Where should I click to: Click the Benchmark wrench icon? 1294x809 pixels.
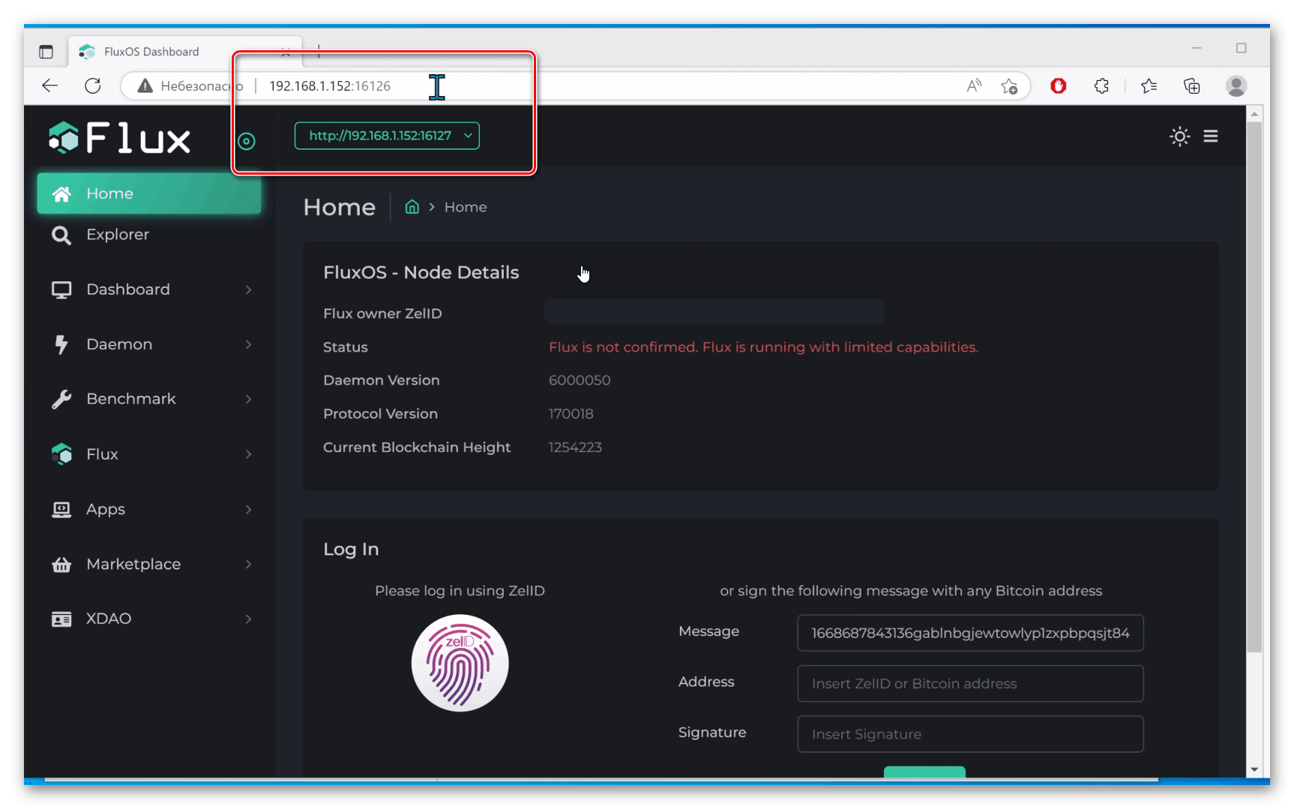(x=61, y=400)
